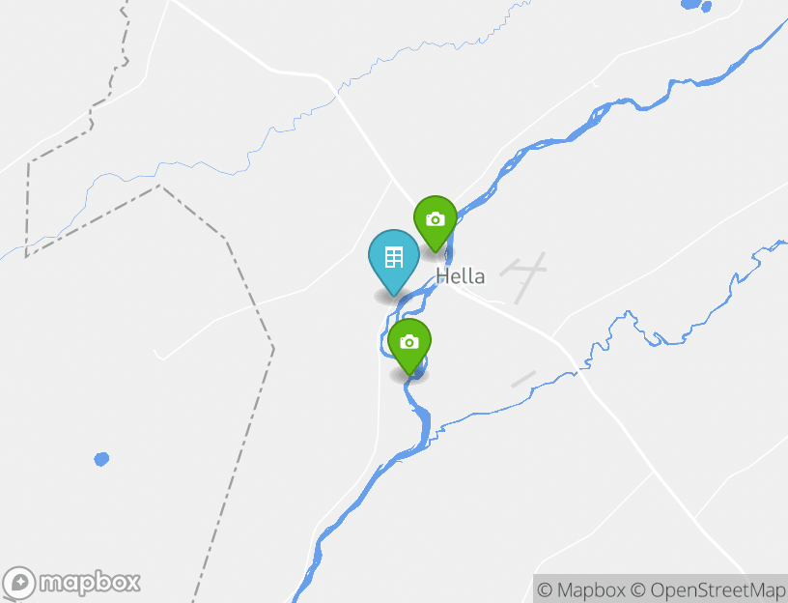788x603 pixels.
Task: Click the blue building marker pin
Action: [393, 262]
